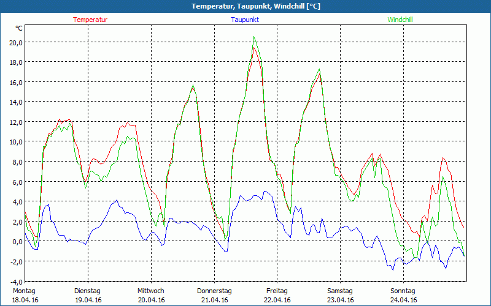Click the 18.04.16 date label
This screenshot has width=491, height=306.
coord(25,300)
